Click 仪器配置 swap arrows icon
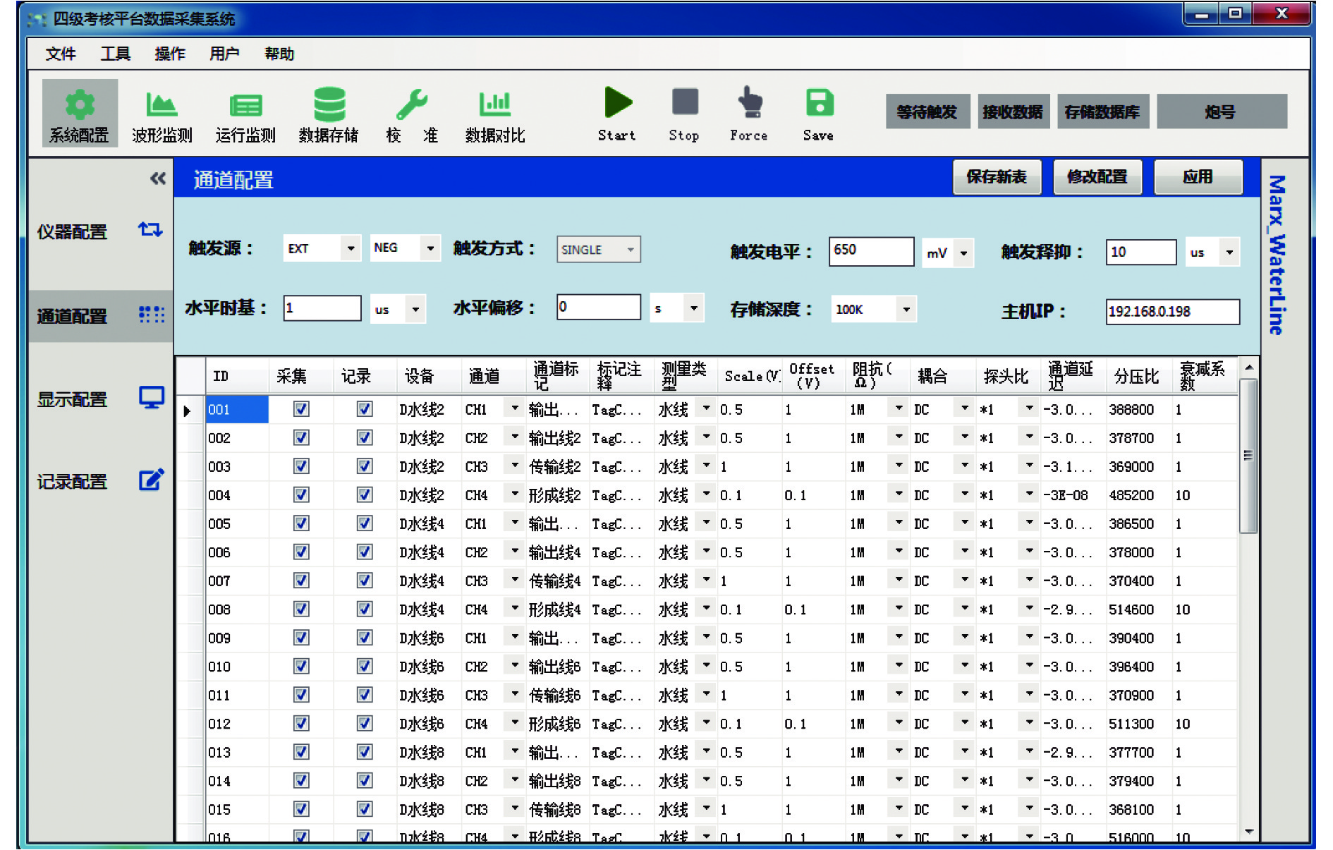Screen dimensions: 1333x850 pyautogui.click(x=150, y=230)
